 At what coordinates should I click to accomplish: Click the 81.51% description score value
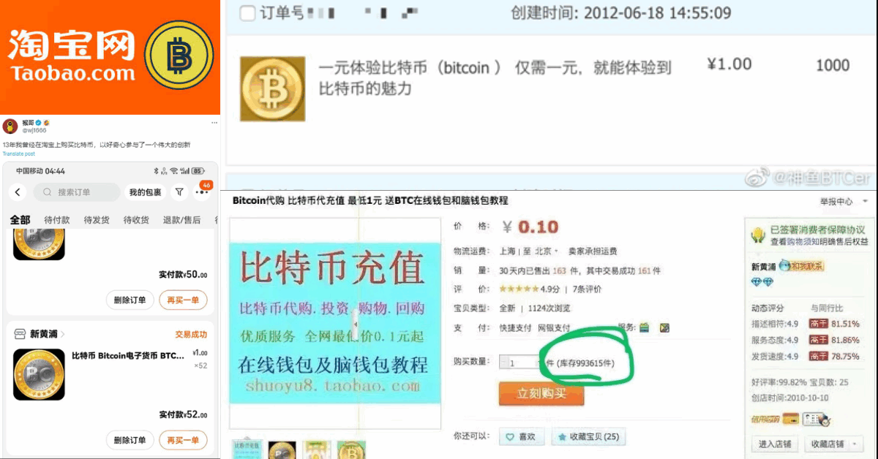tap(845, 324)
